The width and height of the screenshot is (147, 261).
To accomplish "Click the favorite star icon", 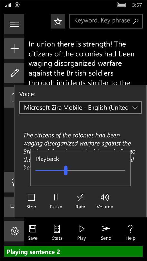I will pyautogui.click(x=58, y=21).
